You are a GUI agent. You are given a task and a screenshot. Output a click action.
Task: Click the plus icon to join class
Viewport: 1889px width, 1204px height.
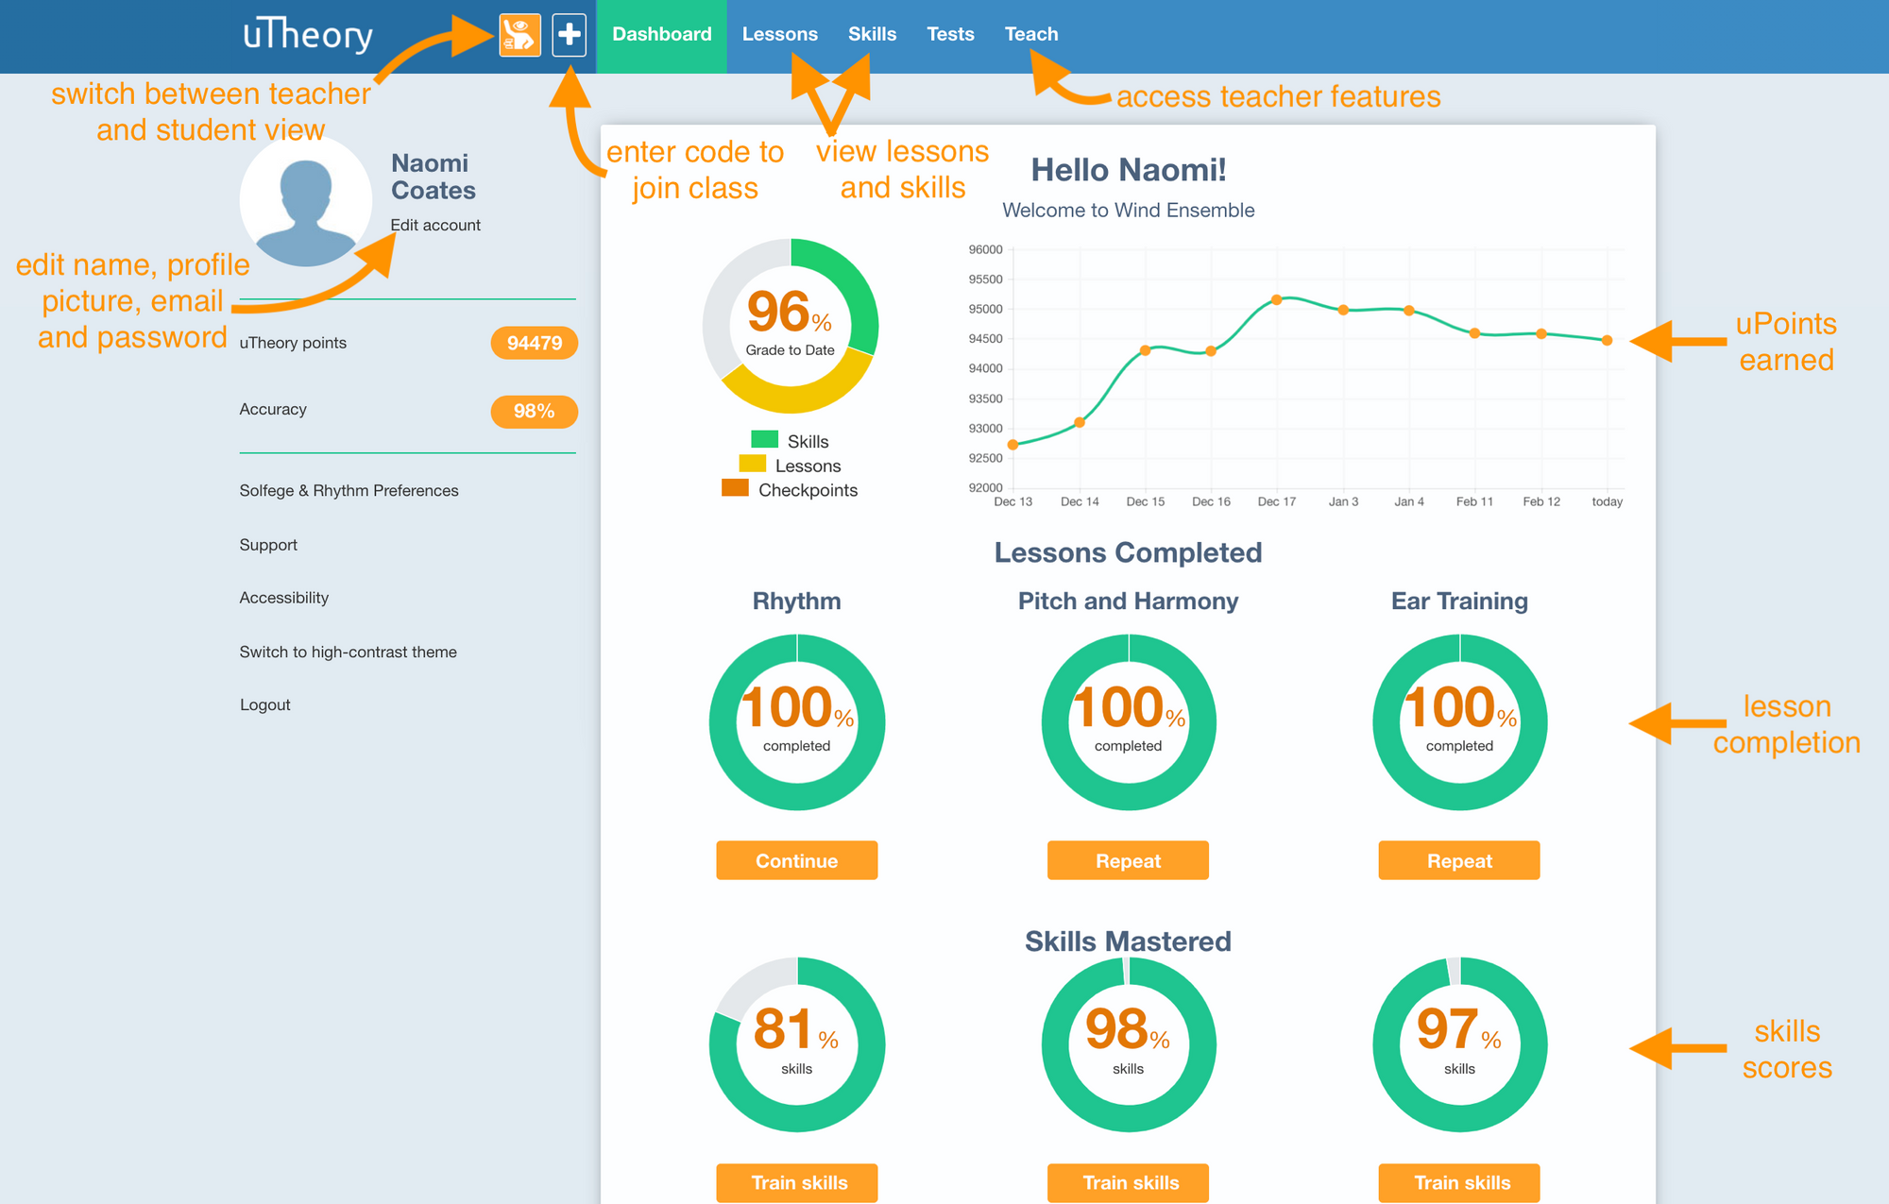pyautogui.click(x=569, y=35)
